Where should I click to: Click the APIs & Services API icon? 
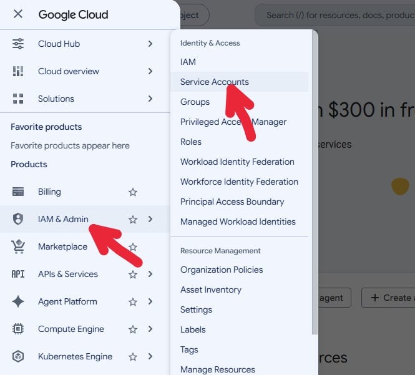(18, 274)
